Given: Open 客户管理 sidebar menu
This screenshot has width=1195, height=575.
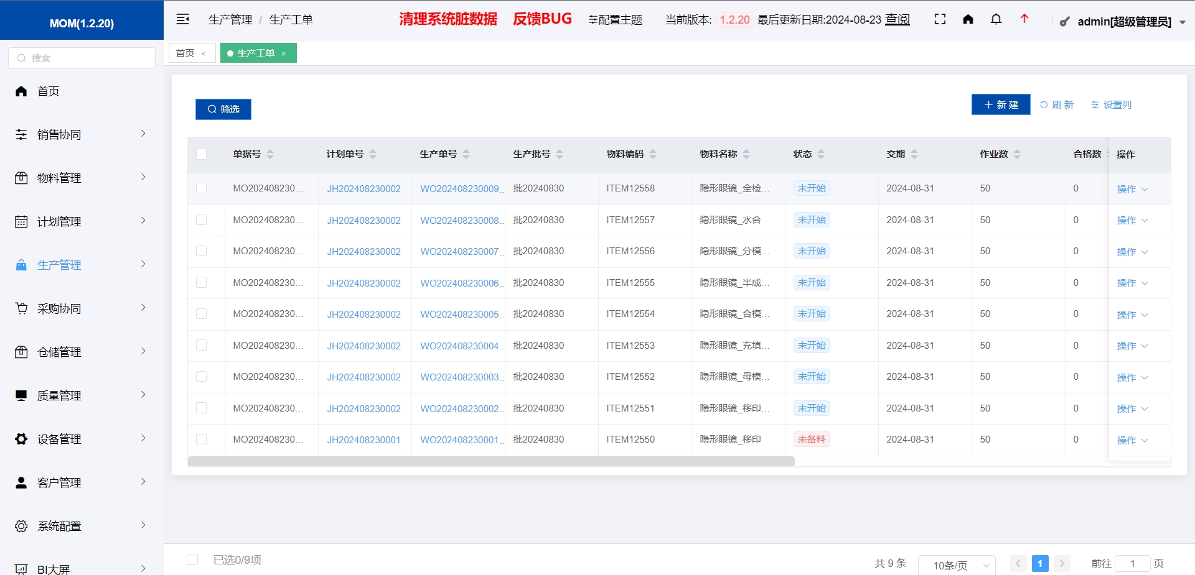Looking at the screenshot, I should 82,483.
